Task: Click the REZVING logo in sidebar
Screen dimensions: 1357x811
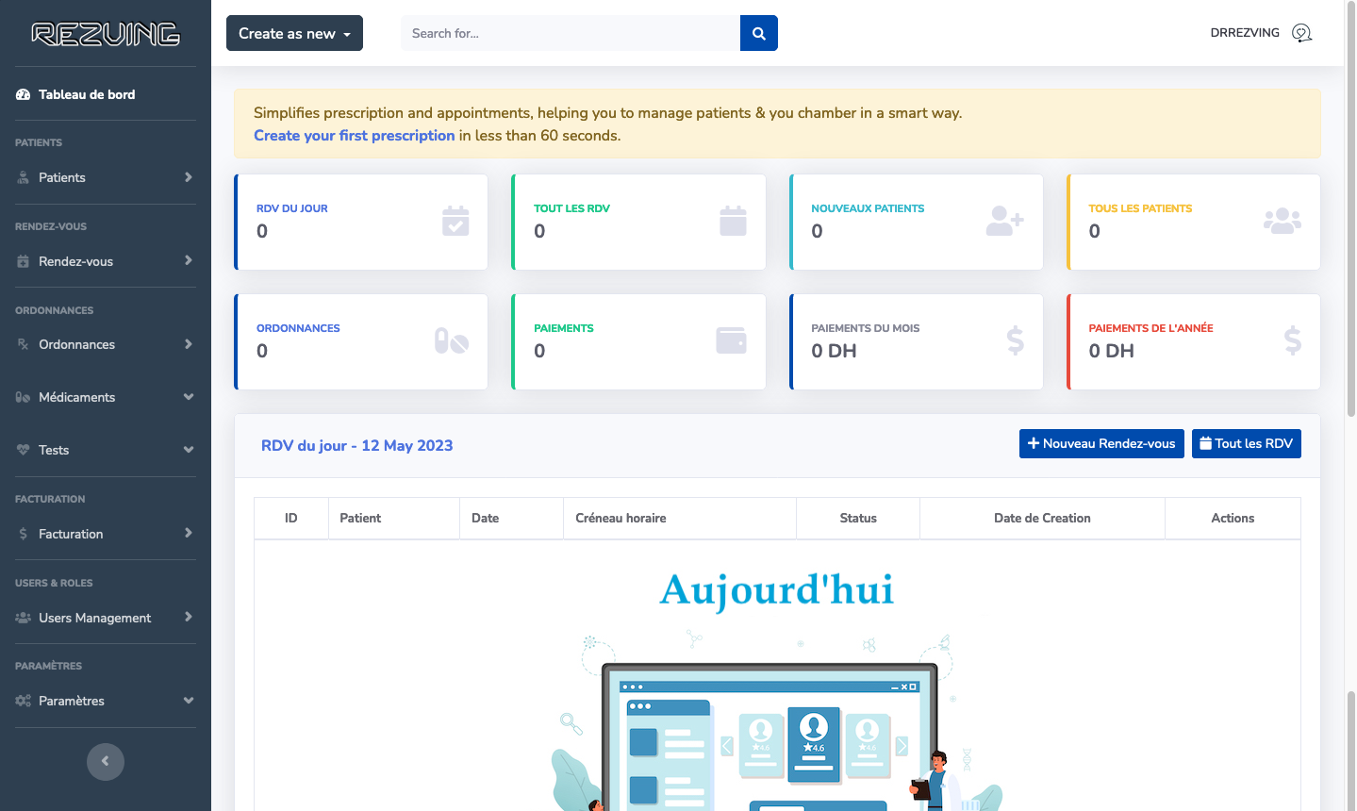Action: [106, 34]
